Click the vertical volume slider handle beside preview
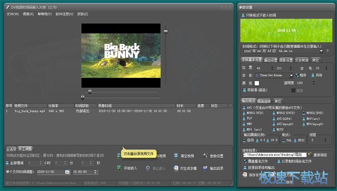 pos(165,31)
